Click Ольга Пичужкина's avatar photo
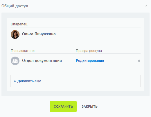 click(15, 34)
